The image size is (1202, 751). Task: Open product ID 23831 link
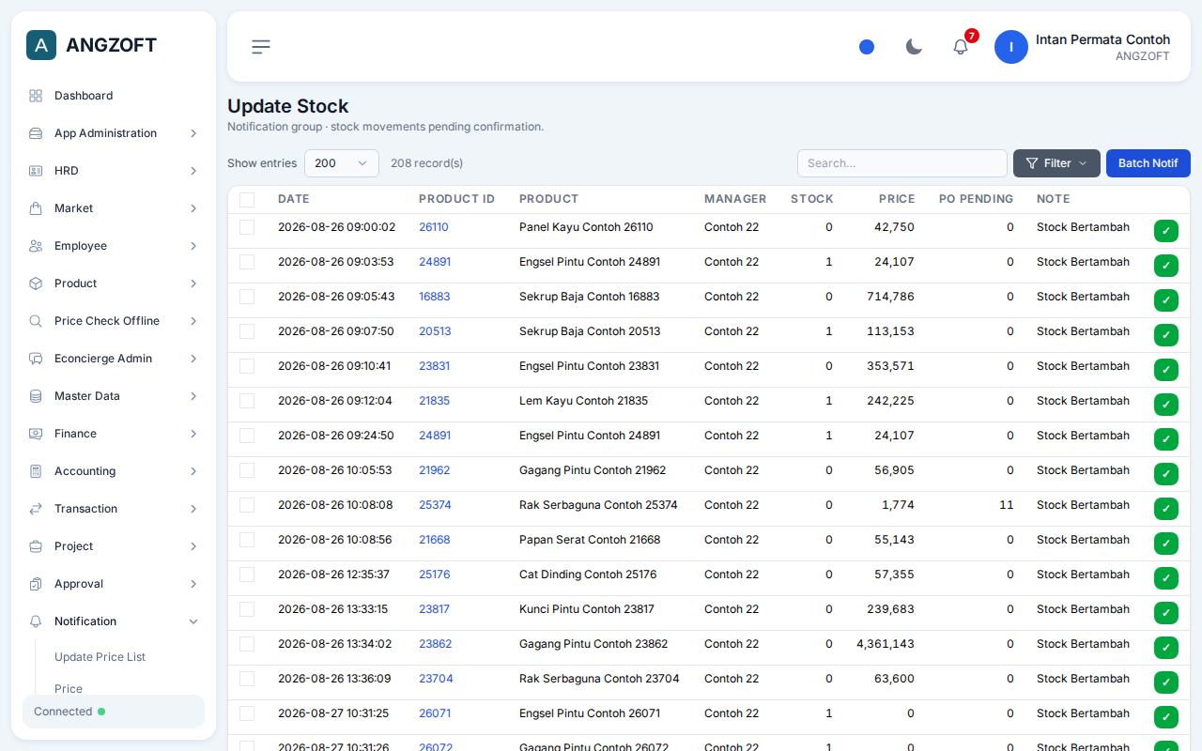[434, 366]
